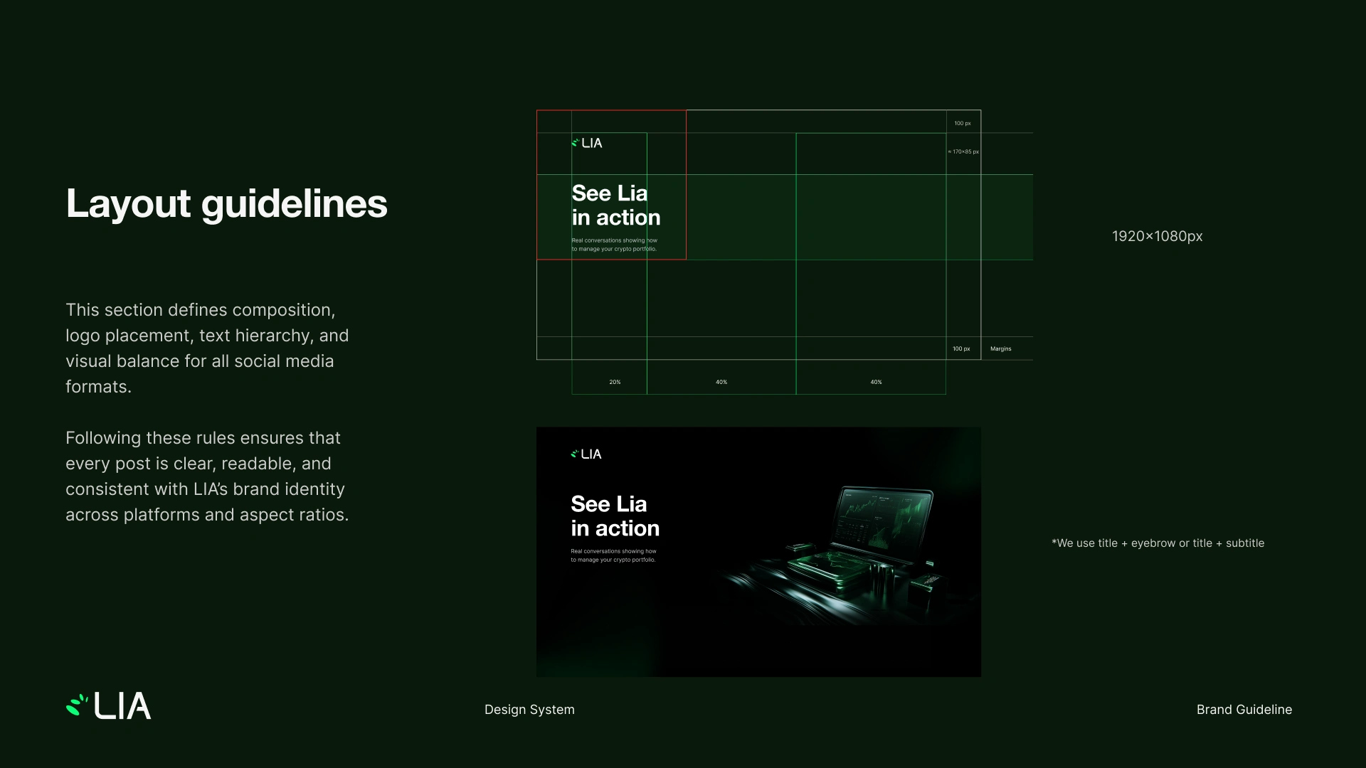Click the second 40% column label
The image size is (1366, 768).
(876, 383)
